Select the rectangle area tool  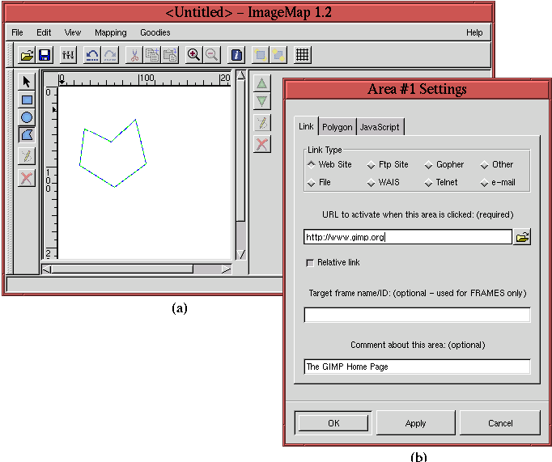click(x=27, y=100)
